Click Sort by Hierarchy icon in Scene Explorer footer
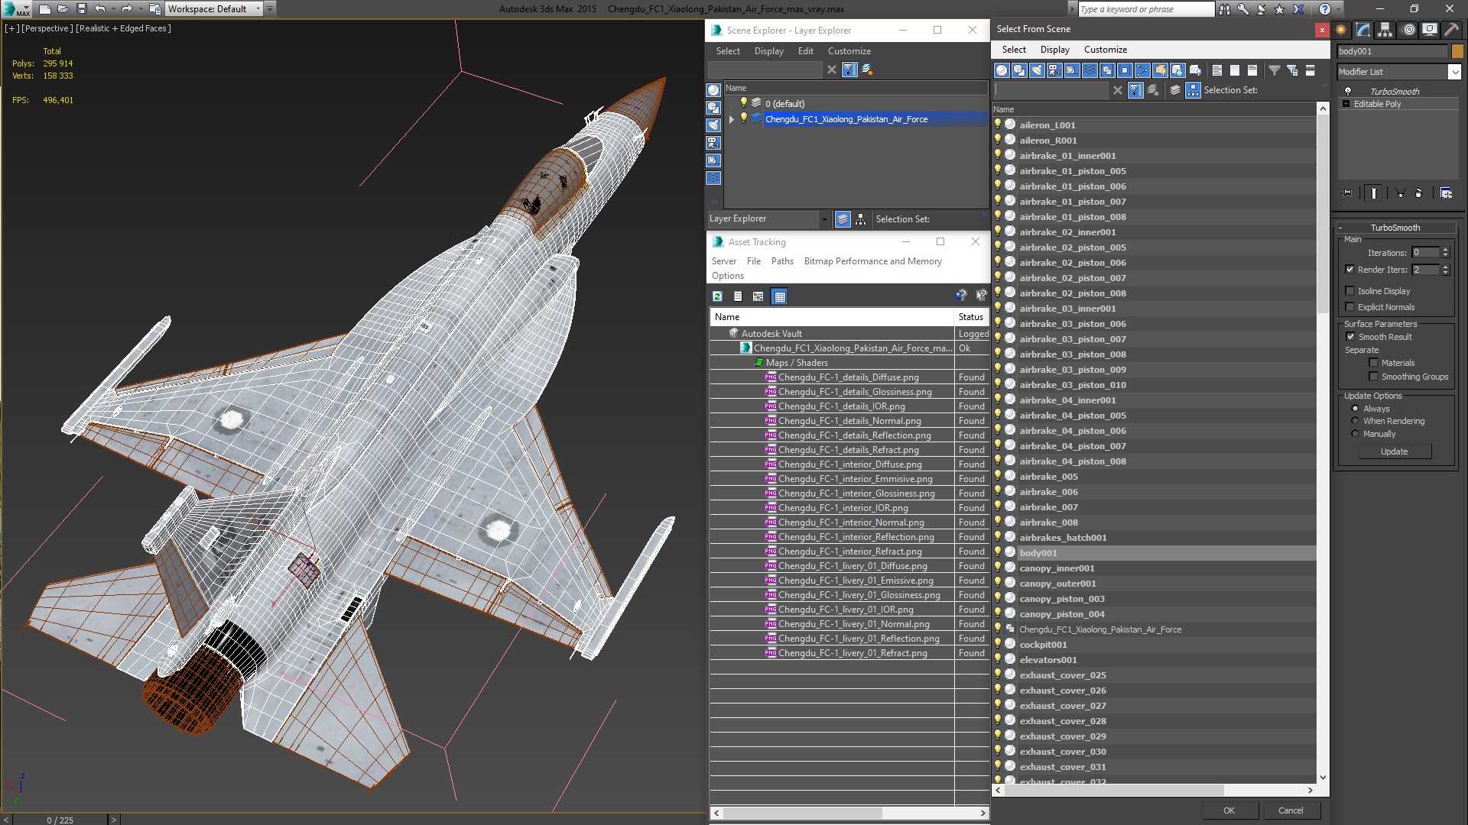 [x=861, y=219]
